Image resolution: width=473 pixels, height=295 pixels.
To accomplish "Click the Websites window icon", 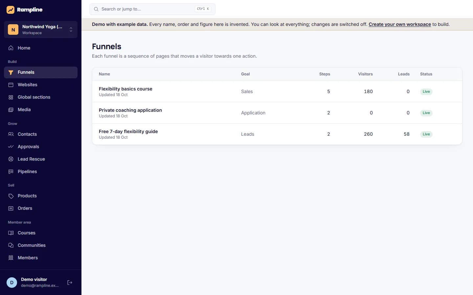I will (11, 85).
